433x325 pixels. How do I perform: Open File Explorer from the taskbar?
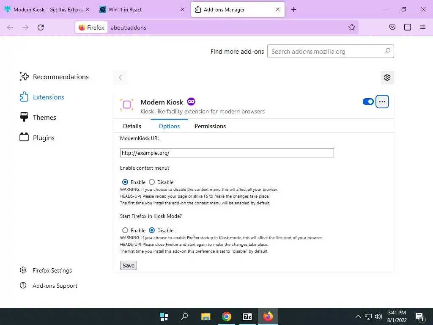point(206,317)
